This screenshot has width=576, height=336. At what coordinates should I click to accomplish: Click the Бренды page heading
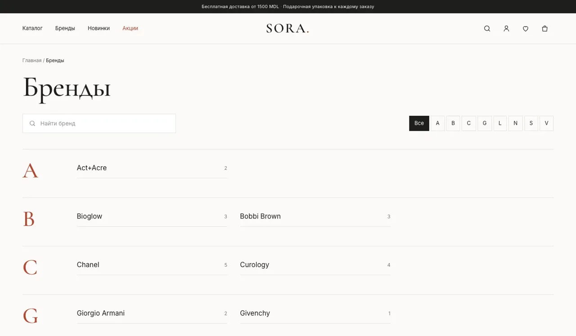point(67,88)
